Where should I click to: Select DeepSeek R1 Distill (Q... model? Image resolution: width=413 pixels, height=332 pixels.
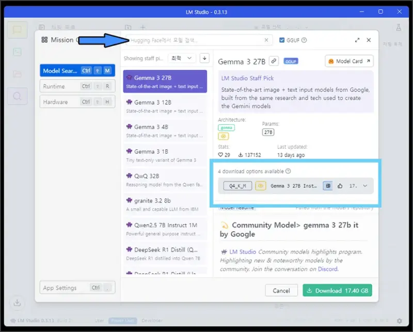point(165,254)
